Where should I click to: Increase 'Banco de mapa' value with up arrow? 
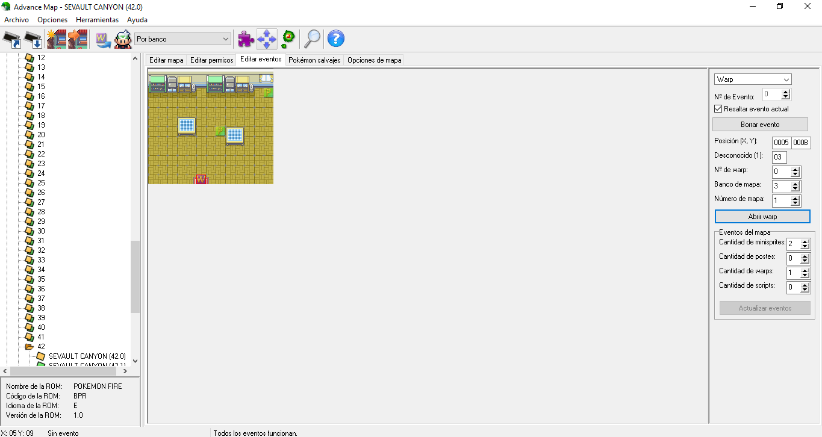point(795,184)
